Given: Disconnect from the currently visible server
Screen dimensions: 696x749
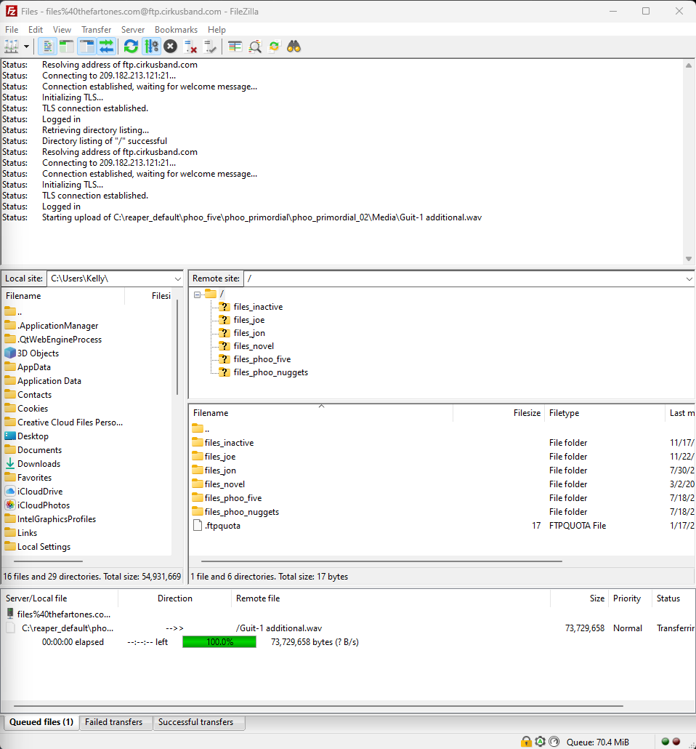Looking at the screenshot, I should (x=191, y=47).
